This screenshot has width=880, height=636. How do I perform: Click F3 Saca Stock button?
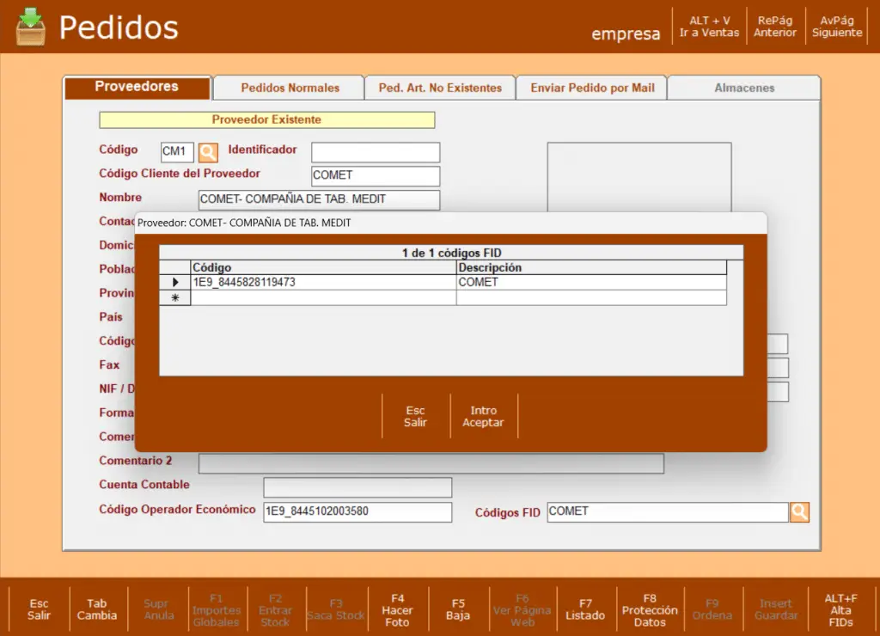[x=336, y=610]
